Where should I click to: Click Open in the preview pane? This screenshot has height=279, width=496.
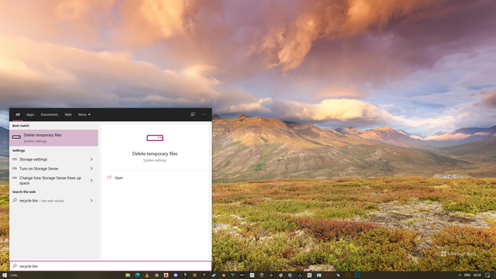[x=119, y=177]
